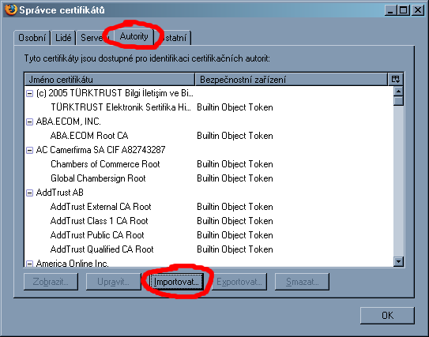Click the vertical scrollbar thumb
429x337 pixels.
tap(398, 101)
